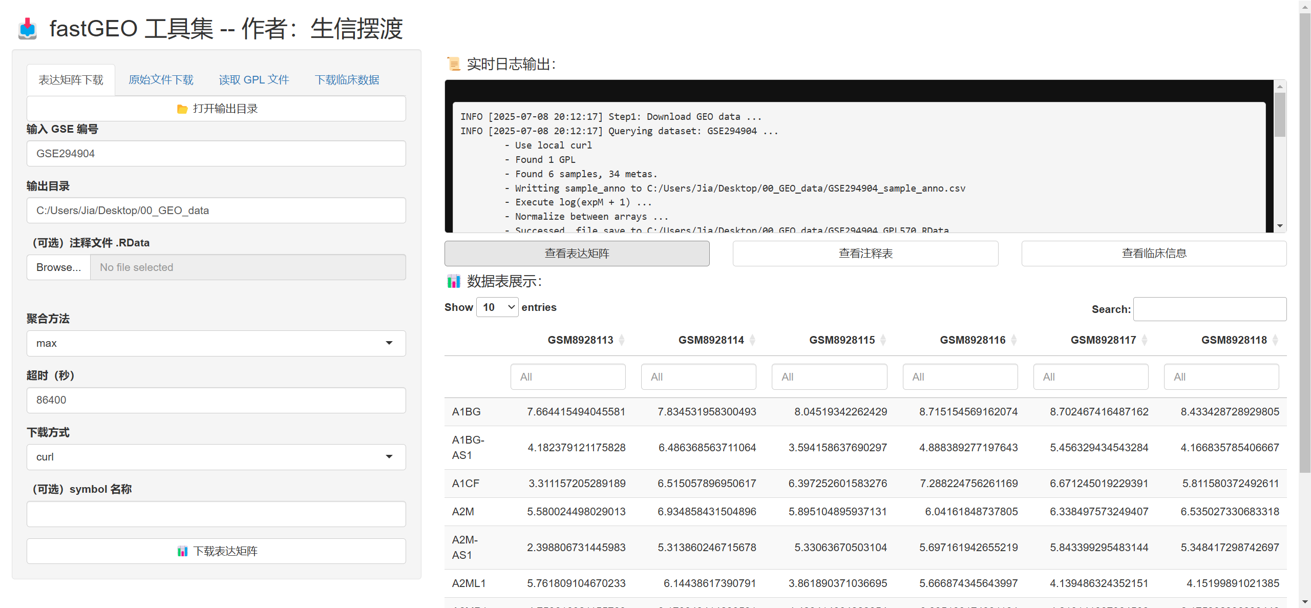Click Browse to choose an RData file
The width and height of the screenshot is (1311, 608).
pos(58,267)
